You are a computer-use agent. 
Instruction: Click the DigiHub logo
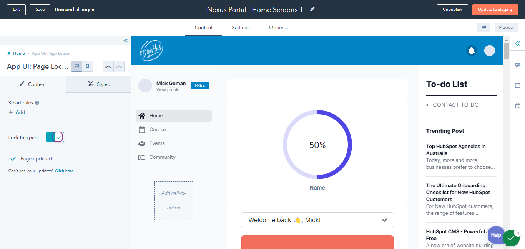[x=151, y=51]
